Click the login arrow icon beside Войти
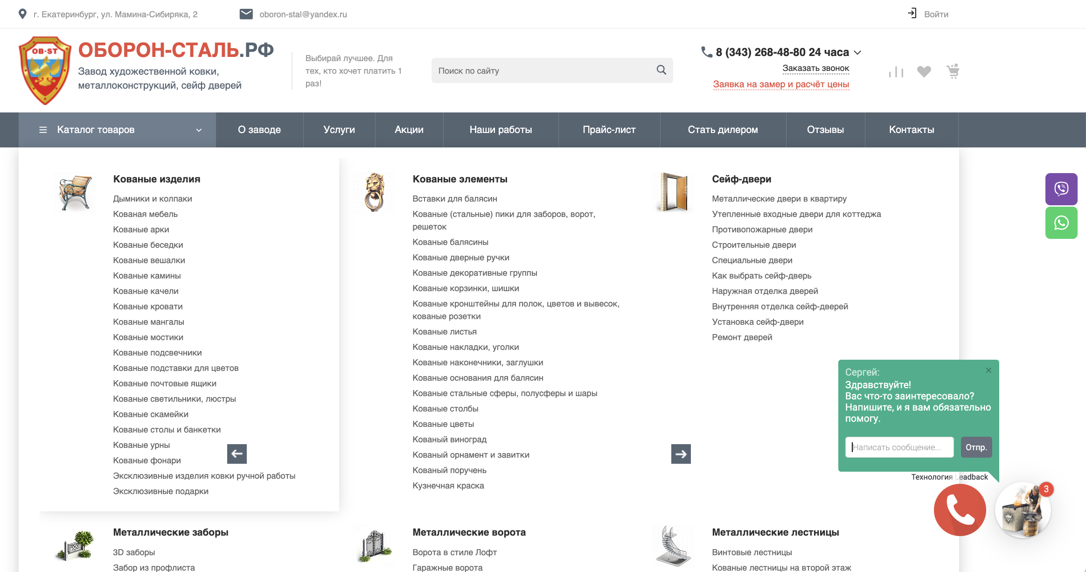 coord(912,14)
